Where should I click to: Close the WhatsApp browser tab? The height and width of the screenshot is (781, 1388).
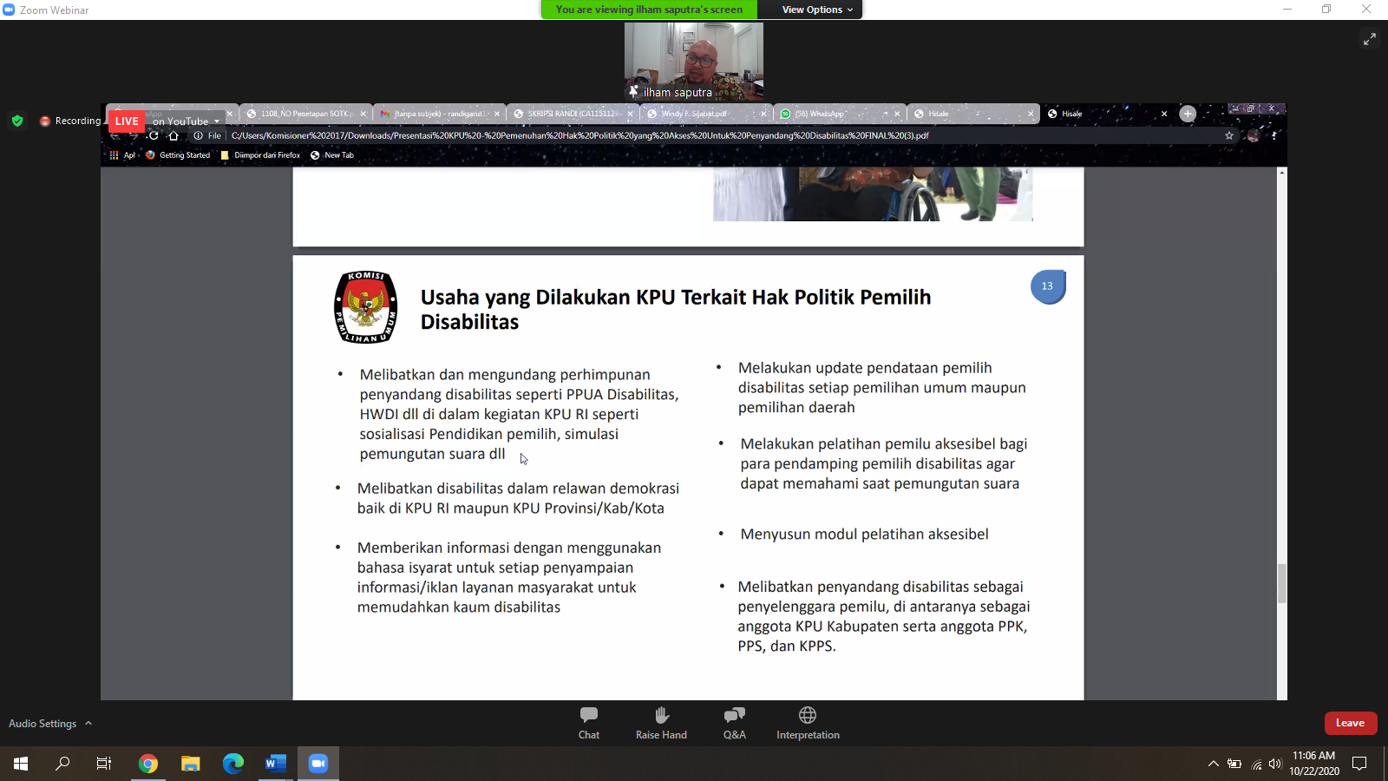click(x=897, y=114)
